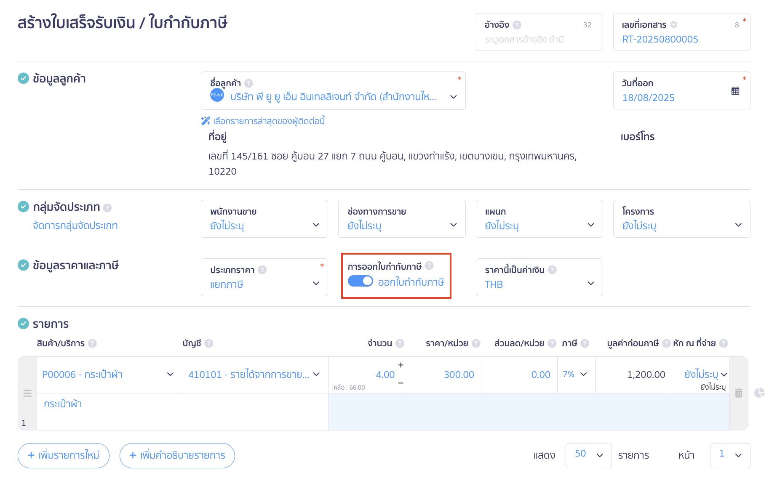Open the manage classification groups link

75,226
